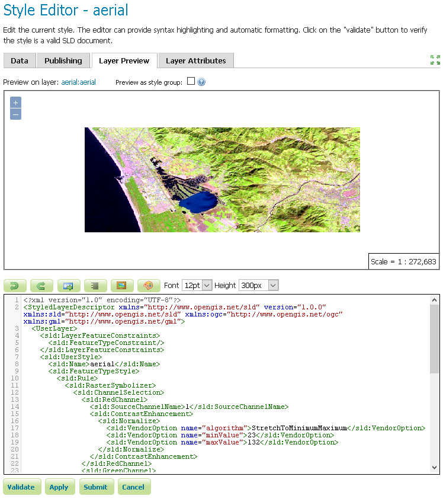Screen dimensions: 443x499
Task: Switch to the Publishing tab
Action: 63,60
